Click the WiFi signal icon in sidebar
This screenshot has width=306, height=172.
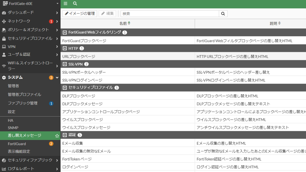pos(4,66)
